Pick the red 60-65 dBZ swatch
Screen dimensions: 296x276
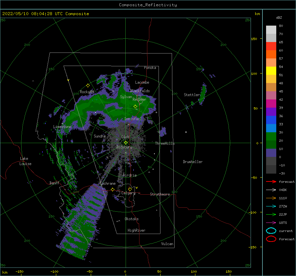pyautogui.click(x=271, y=46)
